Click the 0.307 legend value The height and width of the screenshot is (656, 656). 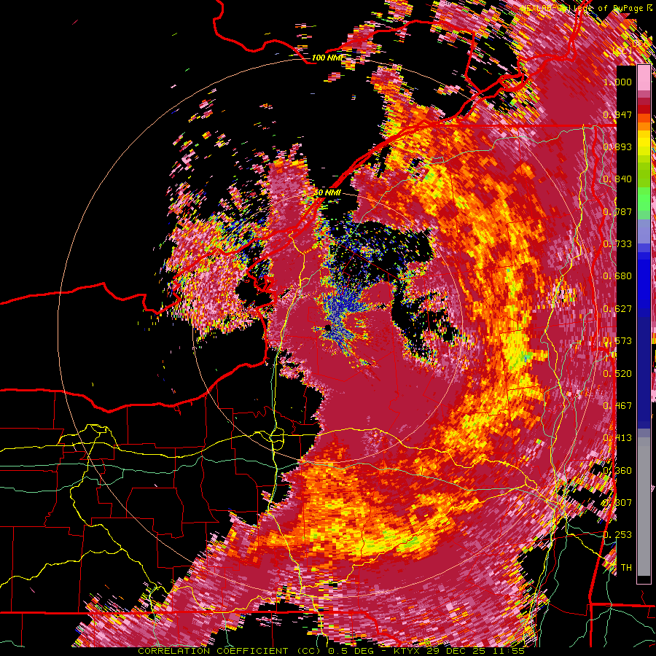(x=617, y=503)
